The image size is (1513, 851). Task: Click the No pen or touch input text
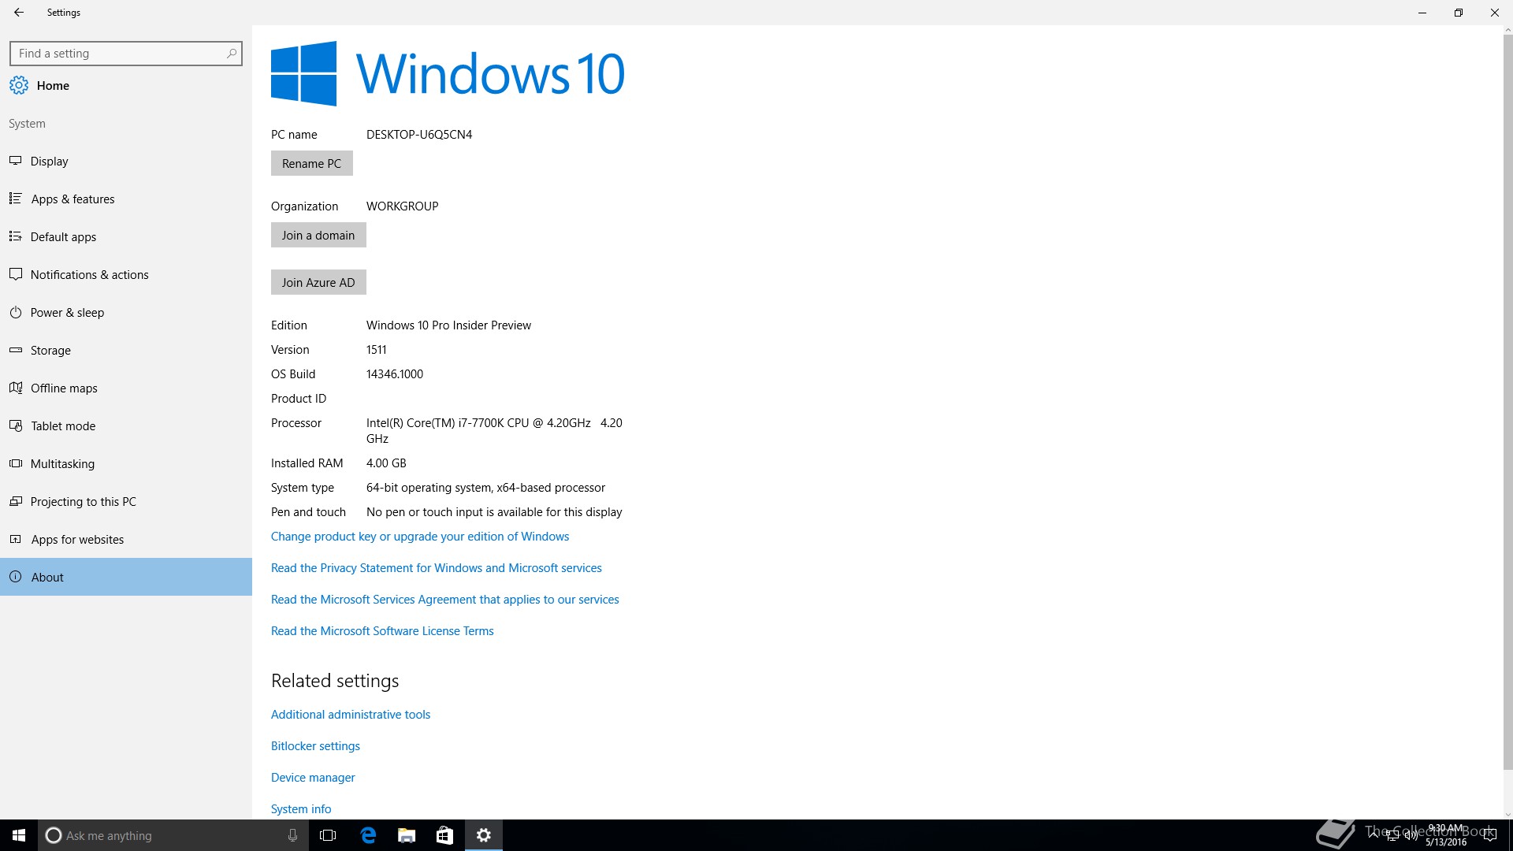click(x=494, y=512)
